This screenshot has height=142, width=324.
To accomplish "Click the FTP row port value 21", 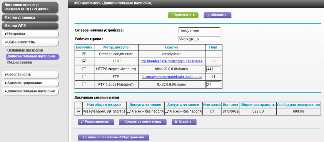I will click(214, 77).
